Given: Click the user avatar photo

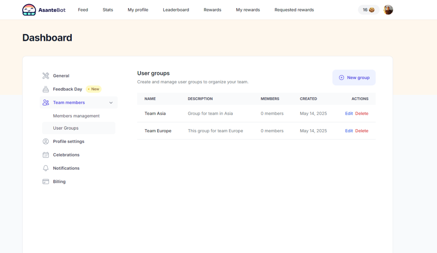Looking at the screenshot, I should click(x=388, y=10).
